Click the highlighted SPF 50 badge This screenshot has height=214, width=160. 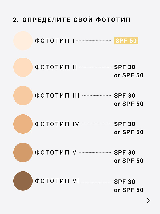point(126,41)
